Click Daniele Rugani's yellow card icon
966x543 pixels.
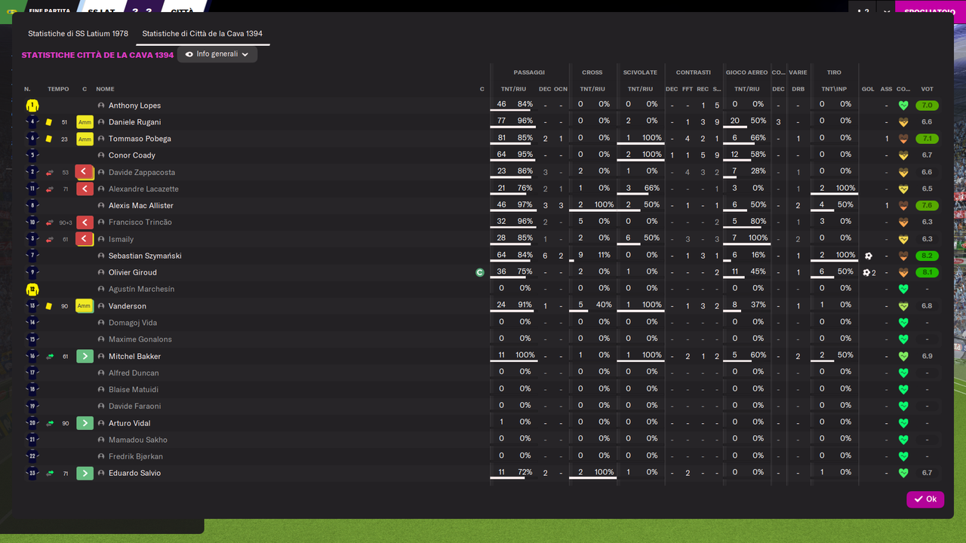pyautogui.click(x=49, y=122)
